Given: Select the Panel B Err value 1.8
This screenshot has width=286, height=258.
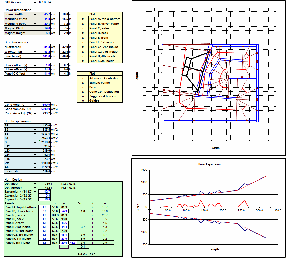Looking at the screenshot, I should coord(83,211).
